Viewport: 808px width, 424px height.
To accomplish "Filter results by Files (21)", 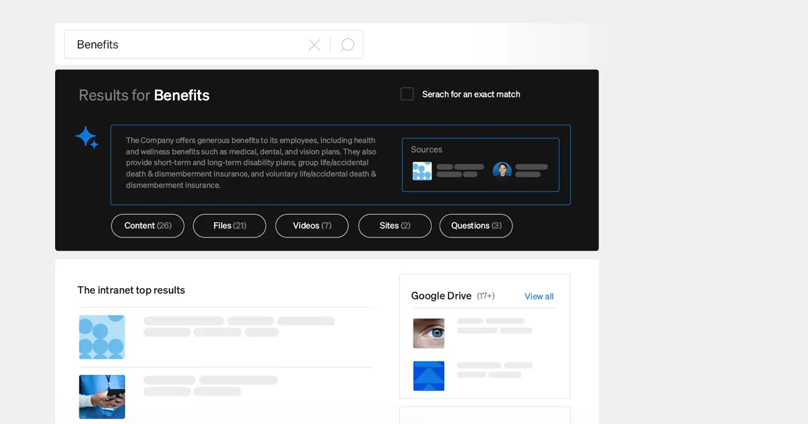I will tap(230, 225).
